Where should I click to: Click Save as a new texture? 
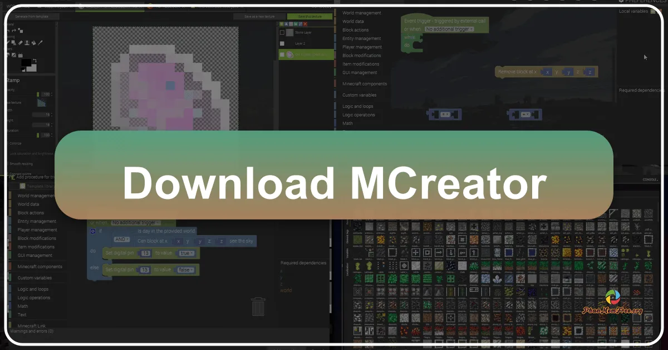pos(260,16)
